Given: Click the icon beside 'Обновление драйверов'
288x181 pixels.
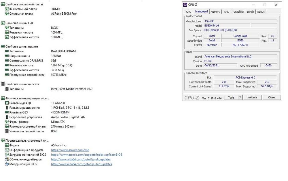Looking at the screenshot, I should (x=7, y=159).
